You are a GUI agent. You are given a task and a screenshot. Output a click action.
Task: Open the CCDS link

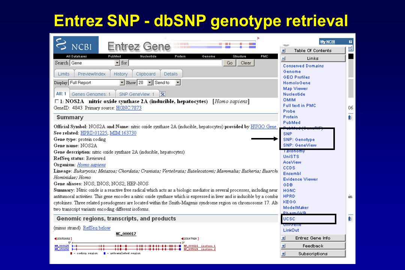coord(289,168)
